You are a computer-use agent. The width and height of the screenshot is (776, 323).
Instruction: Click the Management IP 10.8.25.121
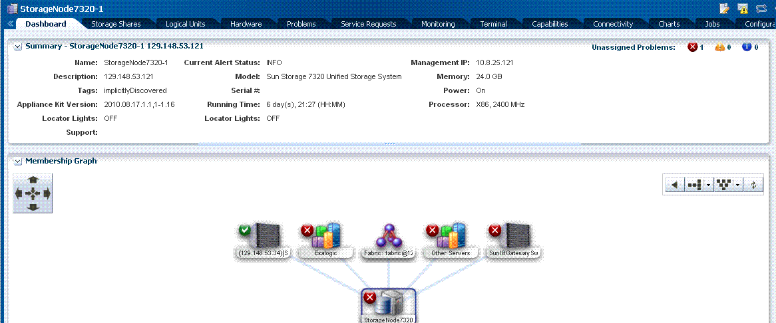point(494,62)
